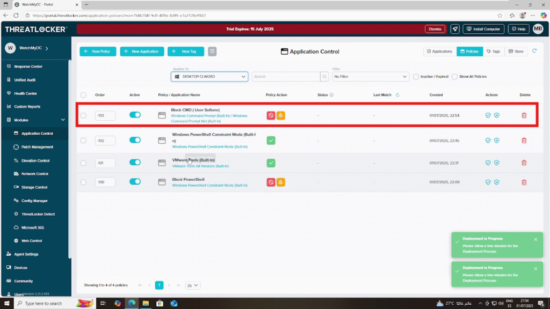
Task: Open Elevation Control in sidebar
Action: pyautogui.click(x=35, y=160)
